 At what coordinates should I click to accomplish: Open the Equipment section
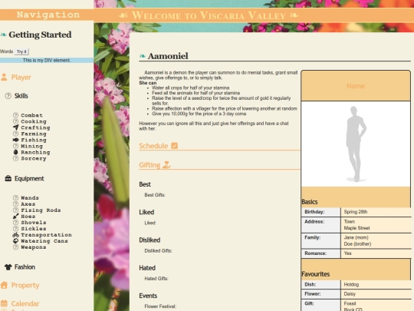pos(29,178)
